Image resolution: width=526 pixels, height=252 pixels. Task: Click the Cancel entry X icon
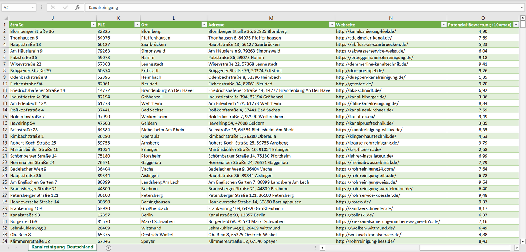point(53,7)
